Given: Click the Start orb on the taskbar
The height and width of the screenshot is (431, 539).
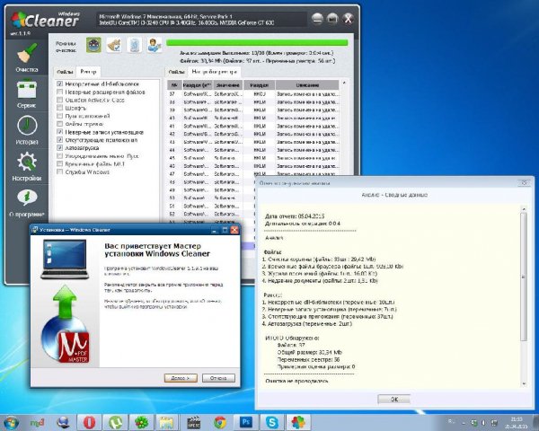Looking at the screenshot, I should pyautogui.click(x=11, y=422).
